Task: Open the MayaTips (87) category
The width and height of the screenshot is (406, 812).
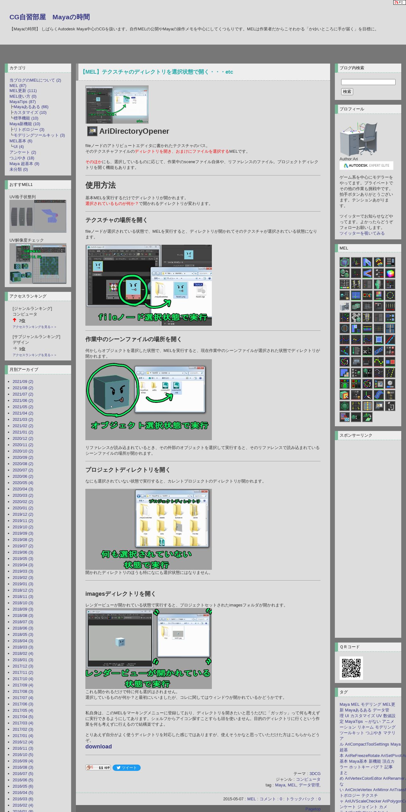Action: point(22,102)
